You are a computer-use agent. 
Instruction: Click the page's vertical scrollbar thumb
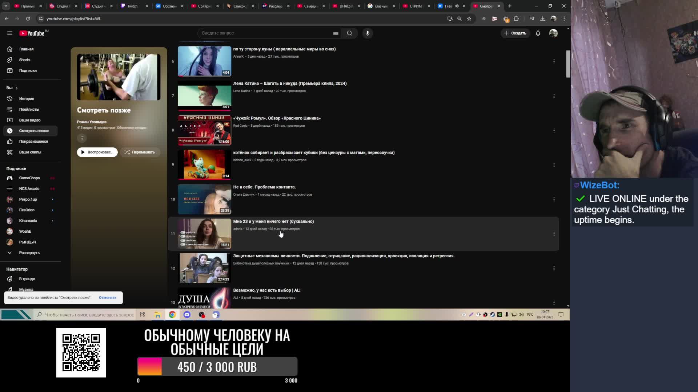568,64
